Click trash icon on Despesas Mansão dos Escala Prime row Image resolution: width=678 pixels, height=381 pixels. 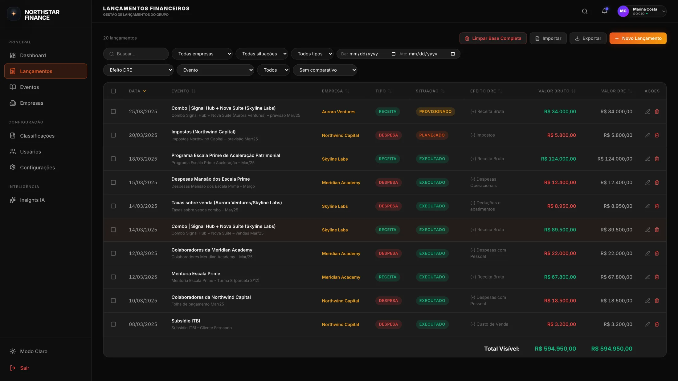[x=657, y=182]
